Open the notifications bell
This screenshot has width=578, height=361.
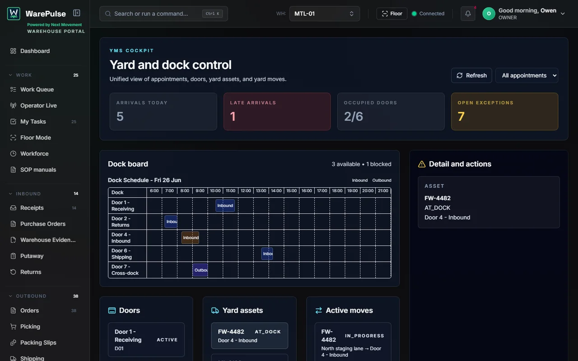coord(468,14)
